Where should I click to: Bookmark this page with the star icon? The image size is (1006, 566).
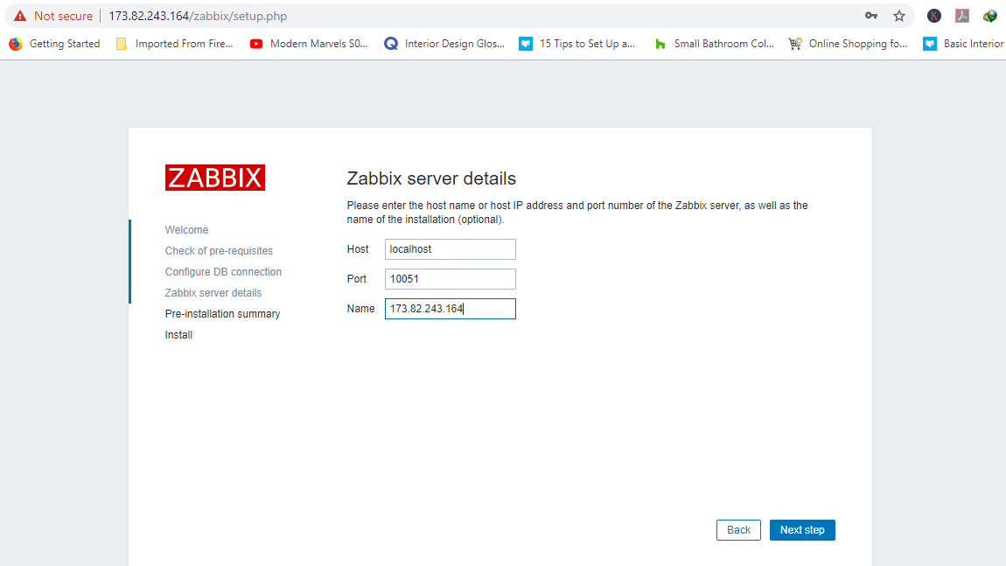899,16
